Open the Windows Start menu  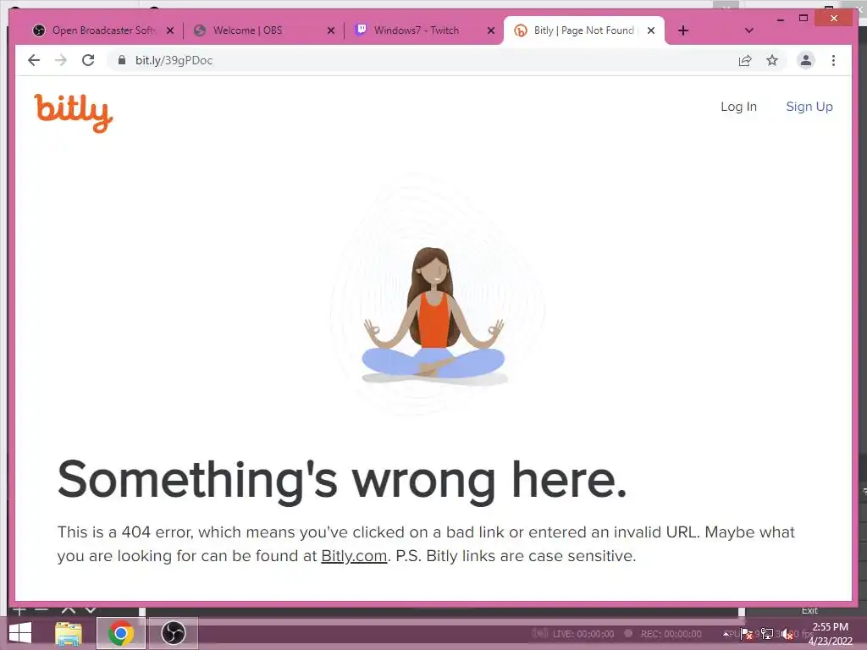coord(20,633)
